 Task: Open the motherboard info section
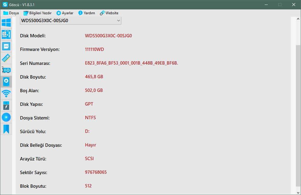(x=6, y=35)
